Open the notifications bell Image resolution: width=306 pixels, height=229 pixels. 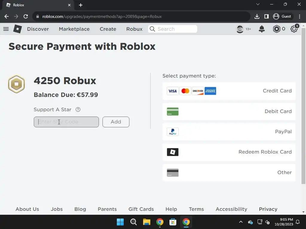262,29
